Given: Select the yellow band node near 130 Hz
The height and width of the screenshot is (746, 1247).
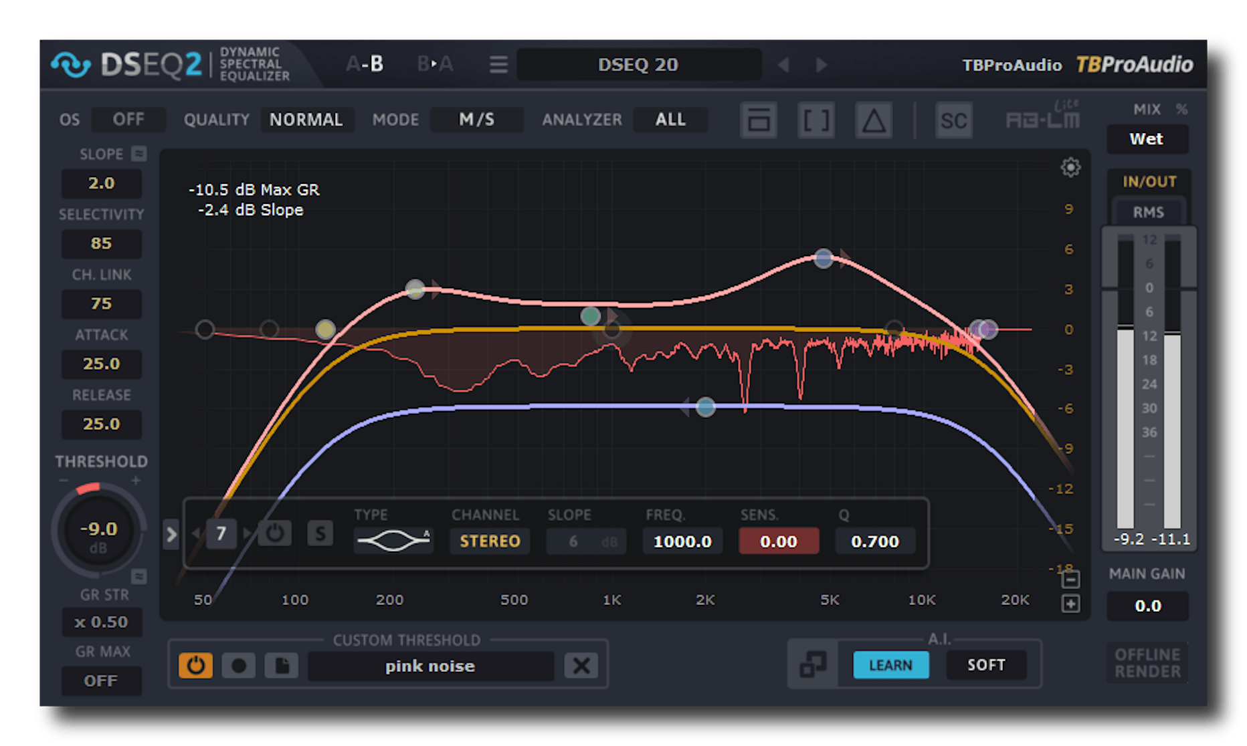Looking at the screenshot, I should coord(325,329).
